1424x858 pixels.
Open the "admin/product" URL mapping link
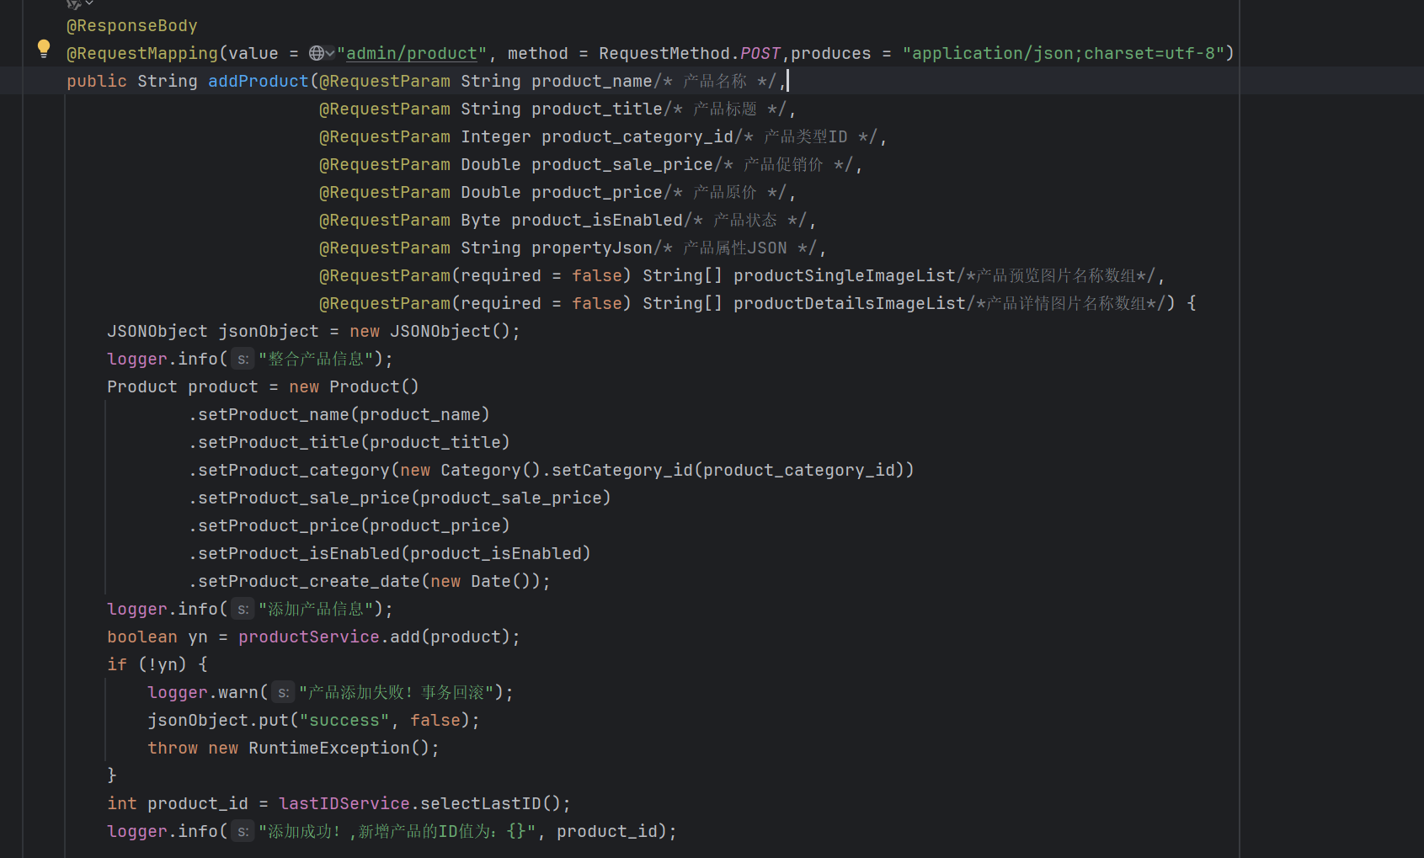pos(412,53)
